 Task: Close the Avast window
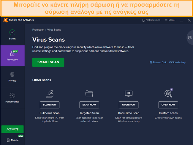pos(189,20)
